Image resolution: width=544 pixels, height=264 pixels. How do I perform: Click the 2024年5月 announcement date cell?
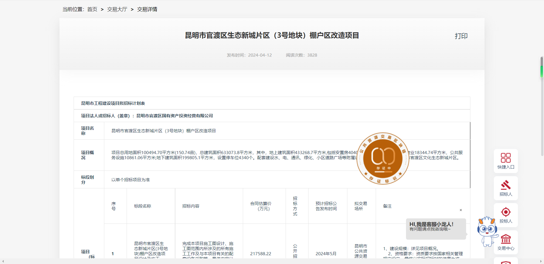point(326,254)
